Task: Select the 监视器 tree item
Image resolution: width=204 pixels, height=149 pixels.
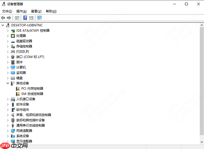Action: click(21, 73)
